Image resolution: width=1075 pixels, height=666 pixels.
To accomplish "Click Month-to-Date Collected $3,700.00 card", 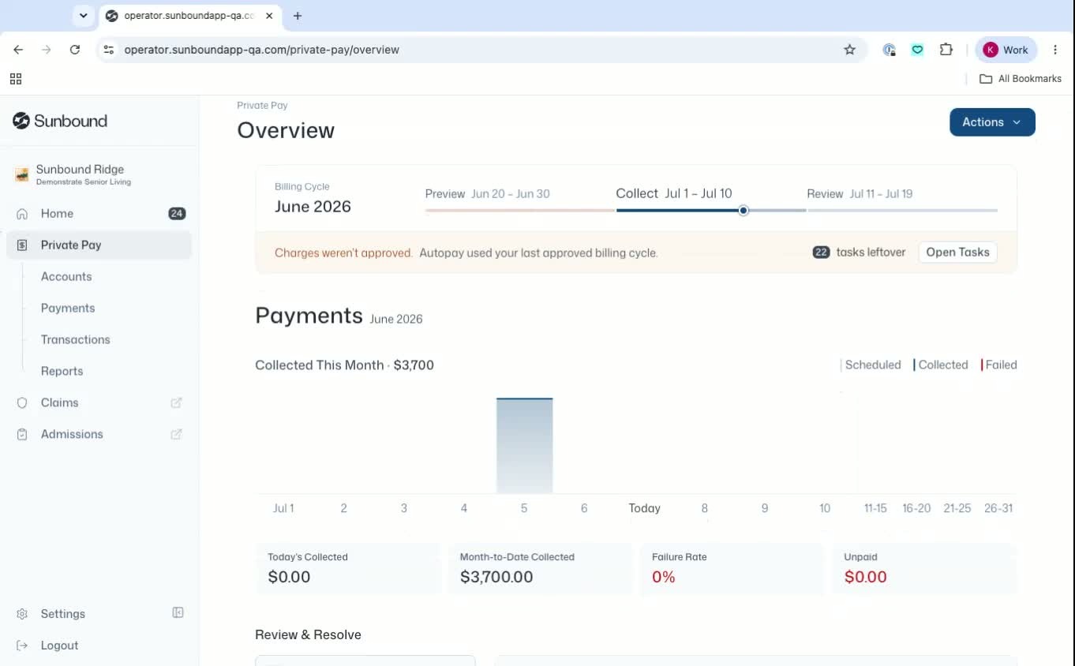I will click(540, 568).
